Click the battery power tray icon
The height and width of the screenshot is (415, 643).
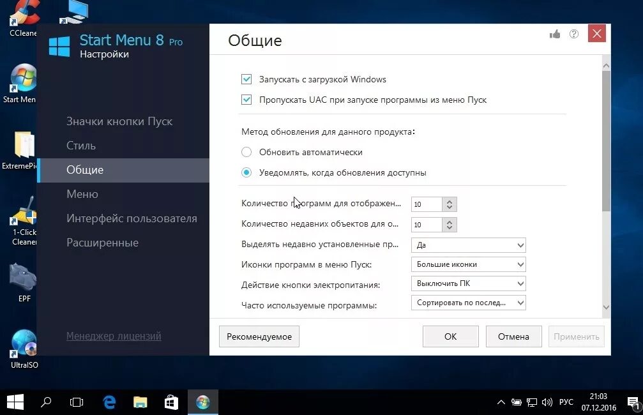pyautogui.click(x=517, y=402)
